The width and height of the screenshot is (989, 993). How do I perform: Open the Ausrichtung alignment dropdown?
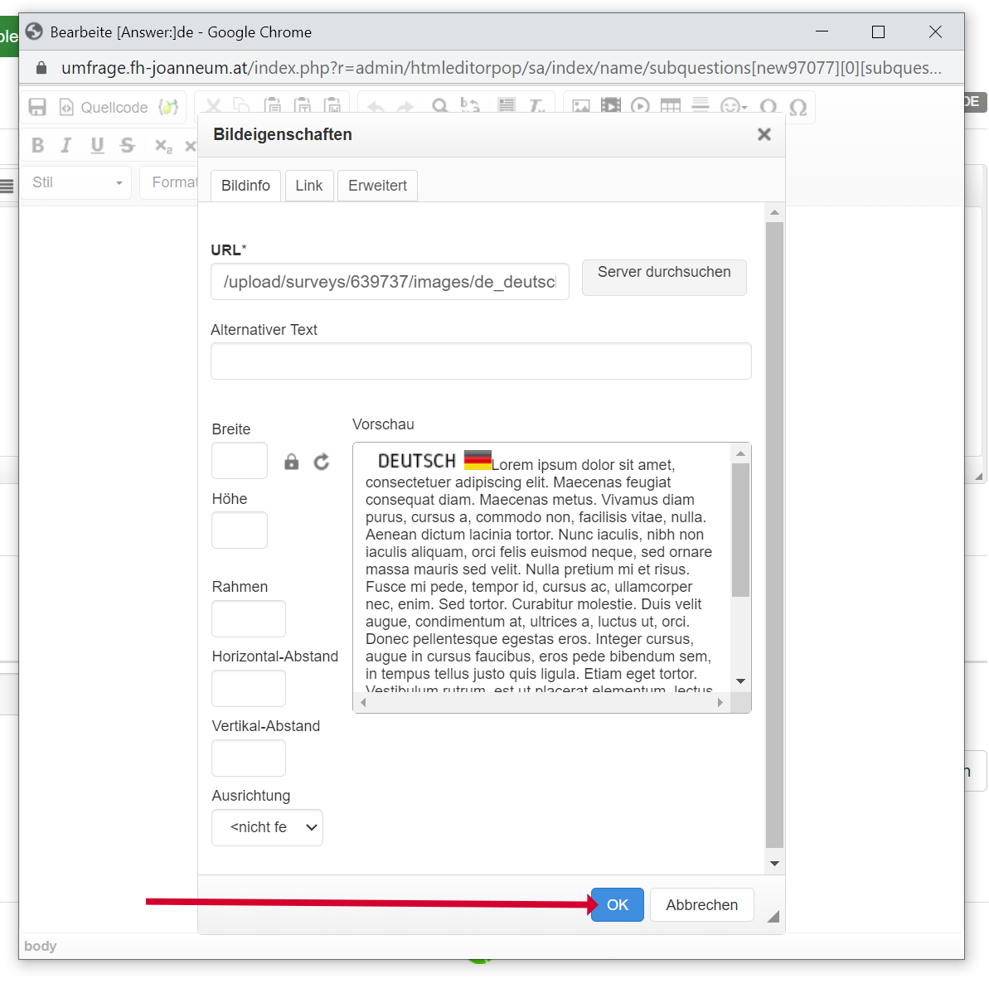click(267, 827)
